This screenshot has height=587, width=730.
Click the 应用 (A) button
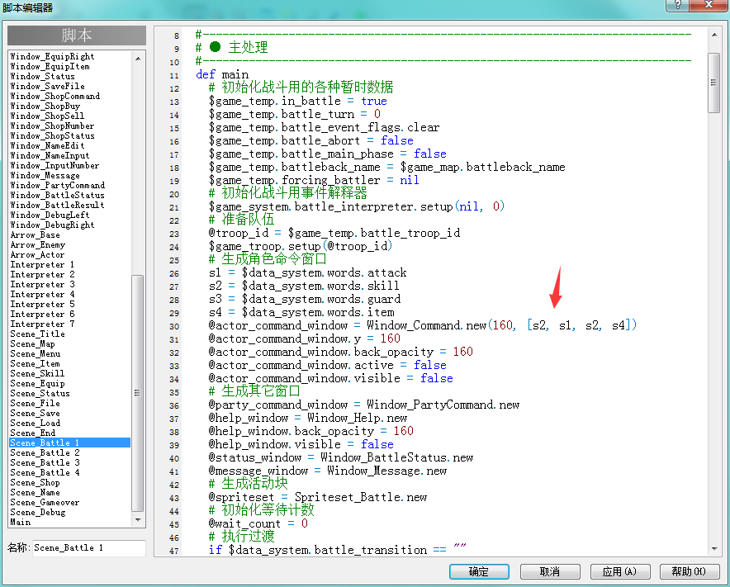pyautogui.click(x=619, y=571)
